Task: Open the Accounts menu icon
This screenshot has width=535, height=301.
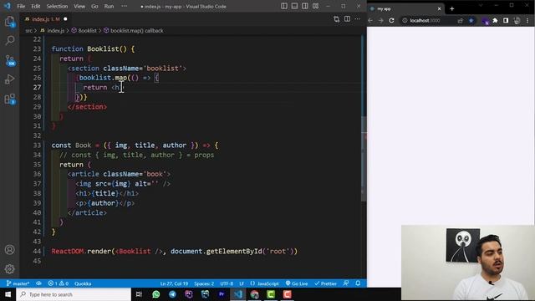Action: (9, 250)
